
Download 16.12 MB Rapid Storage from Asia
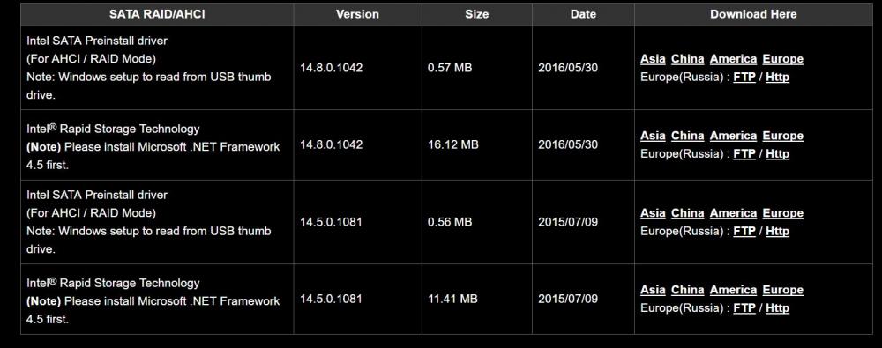click(x=653, y=136)
